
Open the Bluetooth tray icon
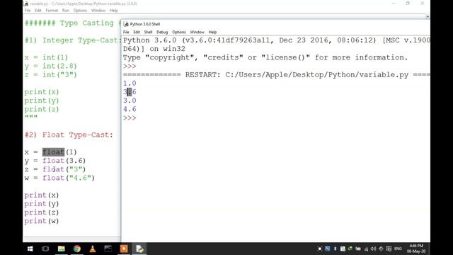click(x=335, y=249)
